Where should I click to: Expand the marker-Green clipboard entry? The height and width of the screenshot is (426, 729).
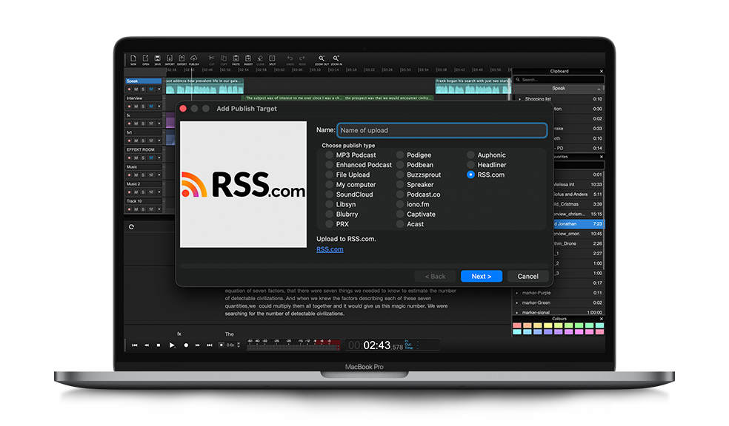pyautogui.click(x=516, y=302)
